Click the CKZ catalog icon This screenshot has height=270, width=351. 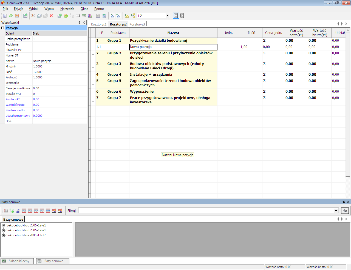click(x=60, y=211)
